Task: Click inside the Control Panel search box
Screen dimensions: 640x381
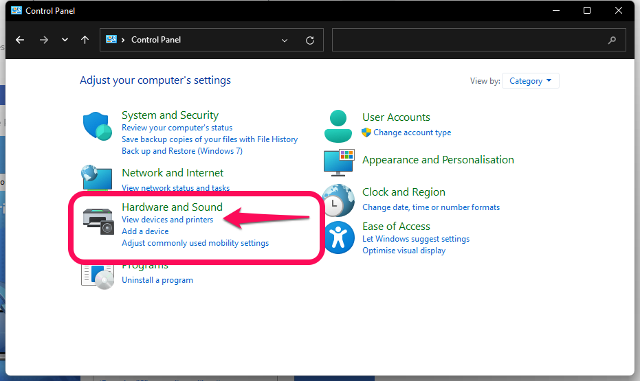Action: tap(478, 40)
